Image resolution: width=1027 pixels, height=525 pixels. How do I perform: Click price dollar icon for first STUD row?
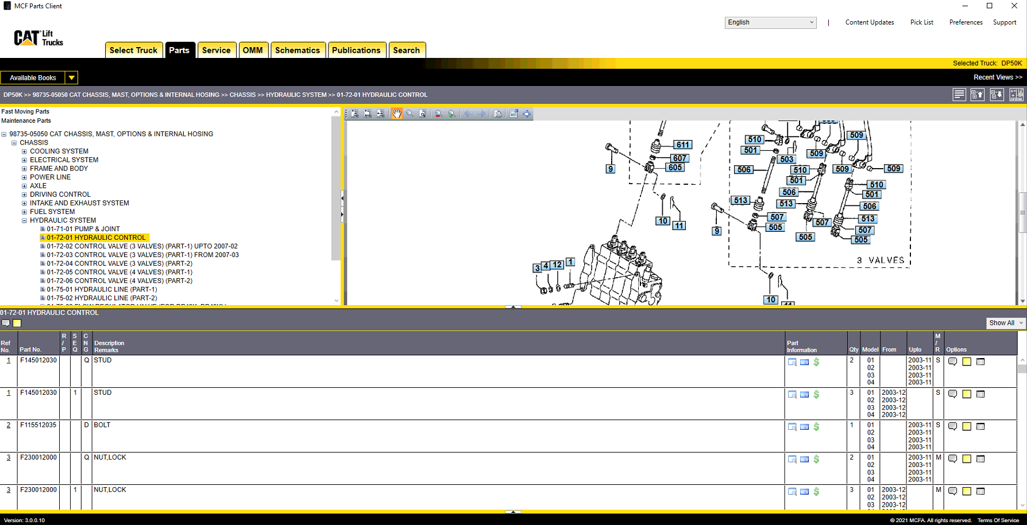pos(816,362)
